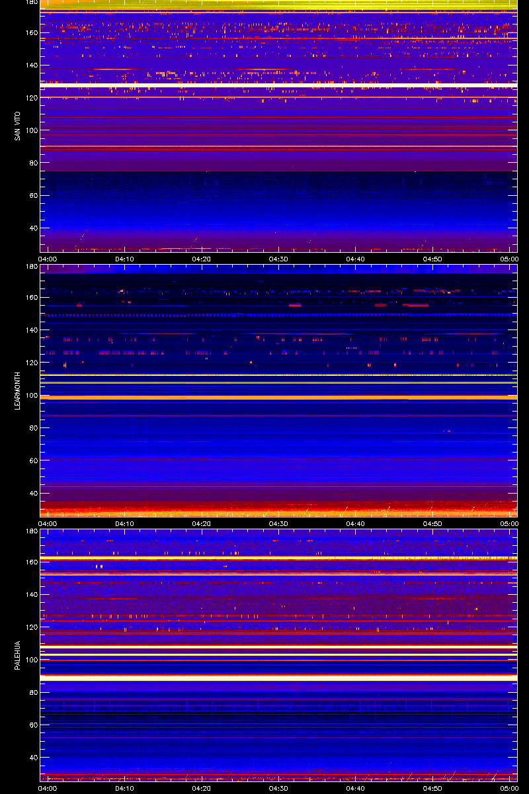Click the 04:20 time label under San Vito plot
Image resolution: width=529 pixels, height=794 pixels.
(202, 259)
